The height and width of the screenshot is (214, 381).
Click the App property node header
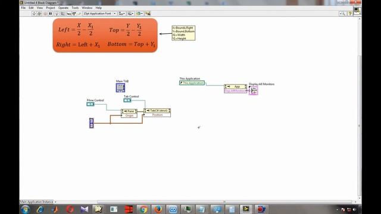coord(236,87)
